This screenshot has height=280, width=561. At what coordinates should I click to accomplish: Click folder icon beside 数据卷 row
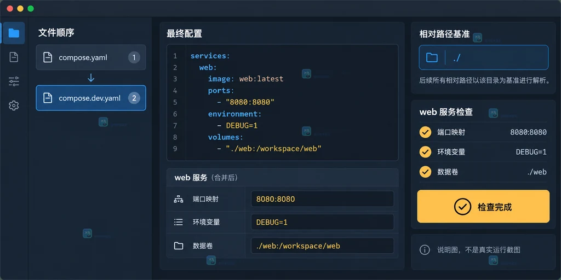click(179, 246)
